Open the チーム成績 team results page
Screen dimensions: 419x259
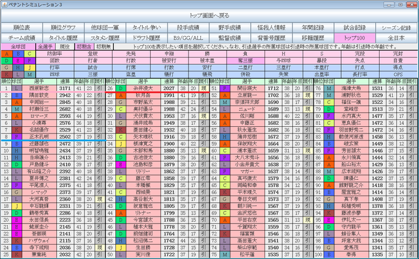click(x=22, y=38)
